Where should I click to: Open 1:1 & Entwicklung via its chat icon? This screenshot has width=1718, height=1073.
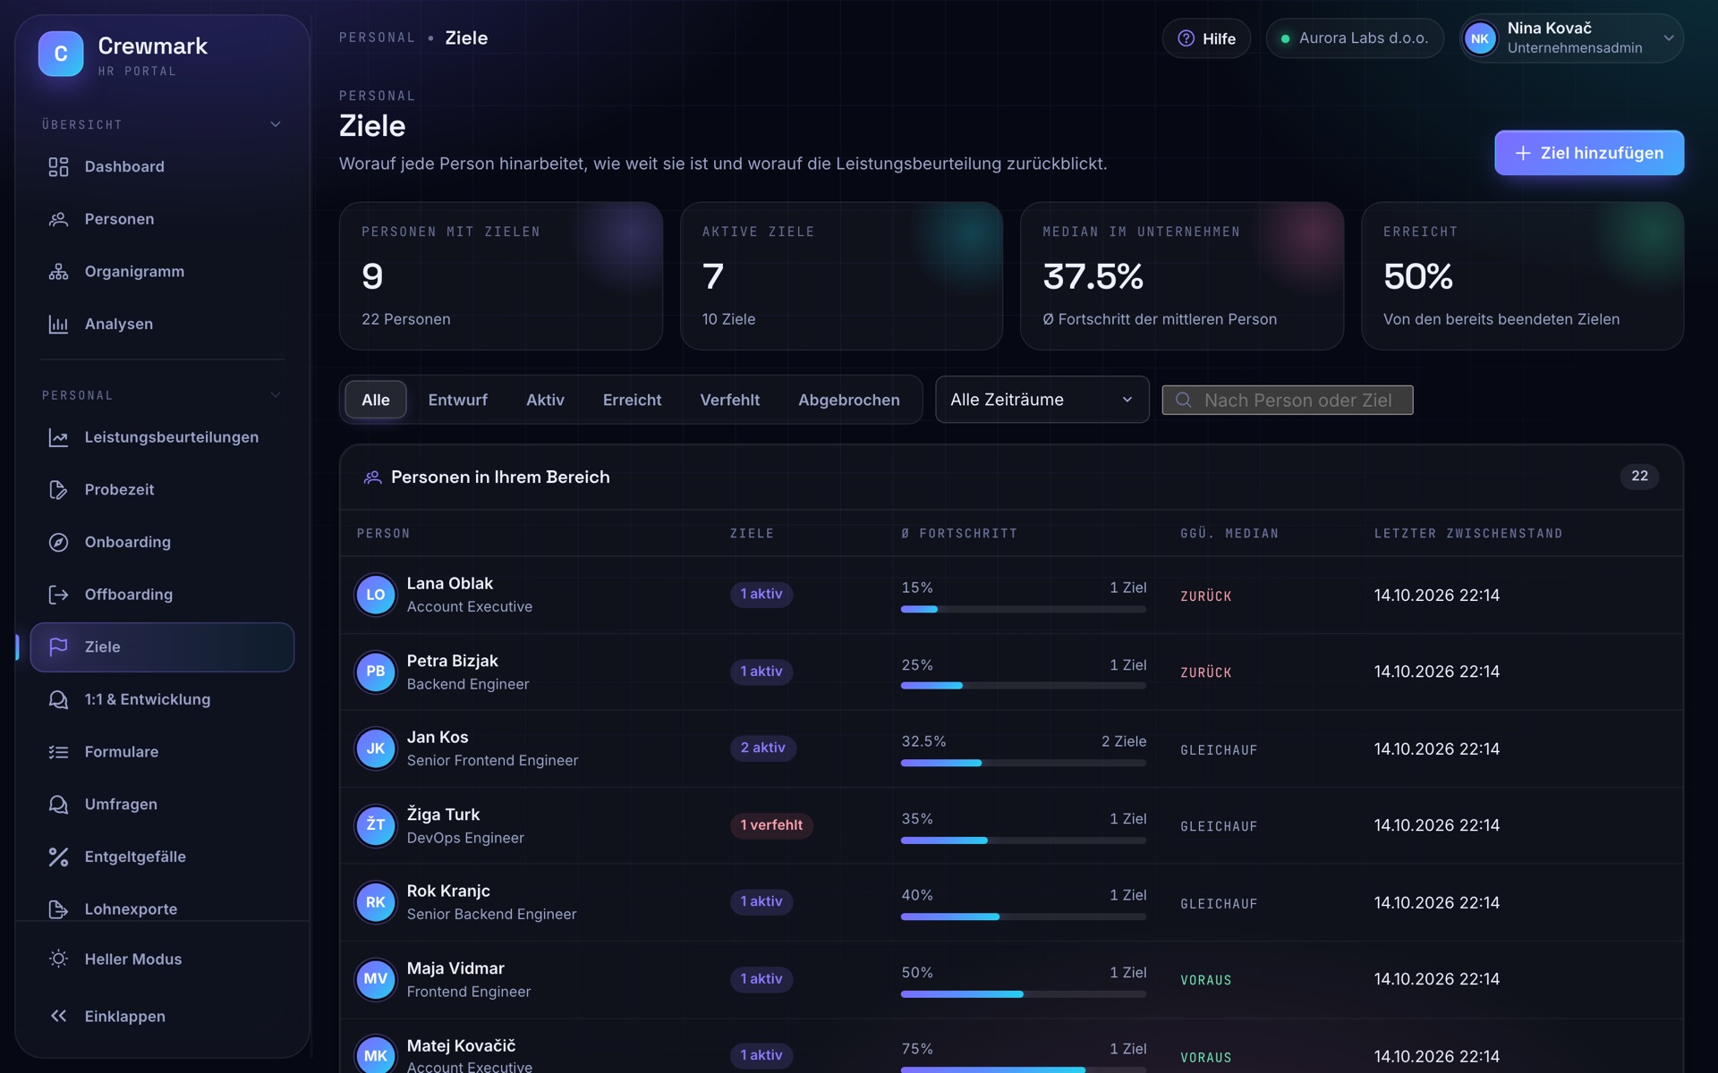tap(58, 699)
